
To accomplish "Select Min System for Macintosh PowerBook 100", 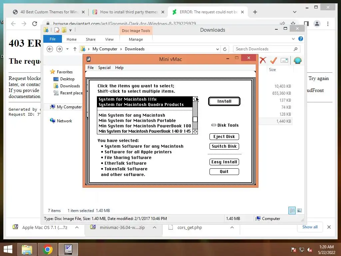I will click(145, 126).
